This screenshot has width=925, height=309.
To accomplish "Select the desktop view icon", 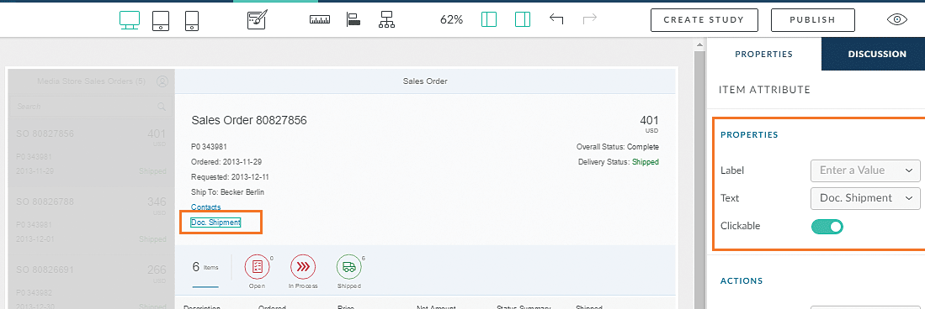I will click(x=129, y=20).
